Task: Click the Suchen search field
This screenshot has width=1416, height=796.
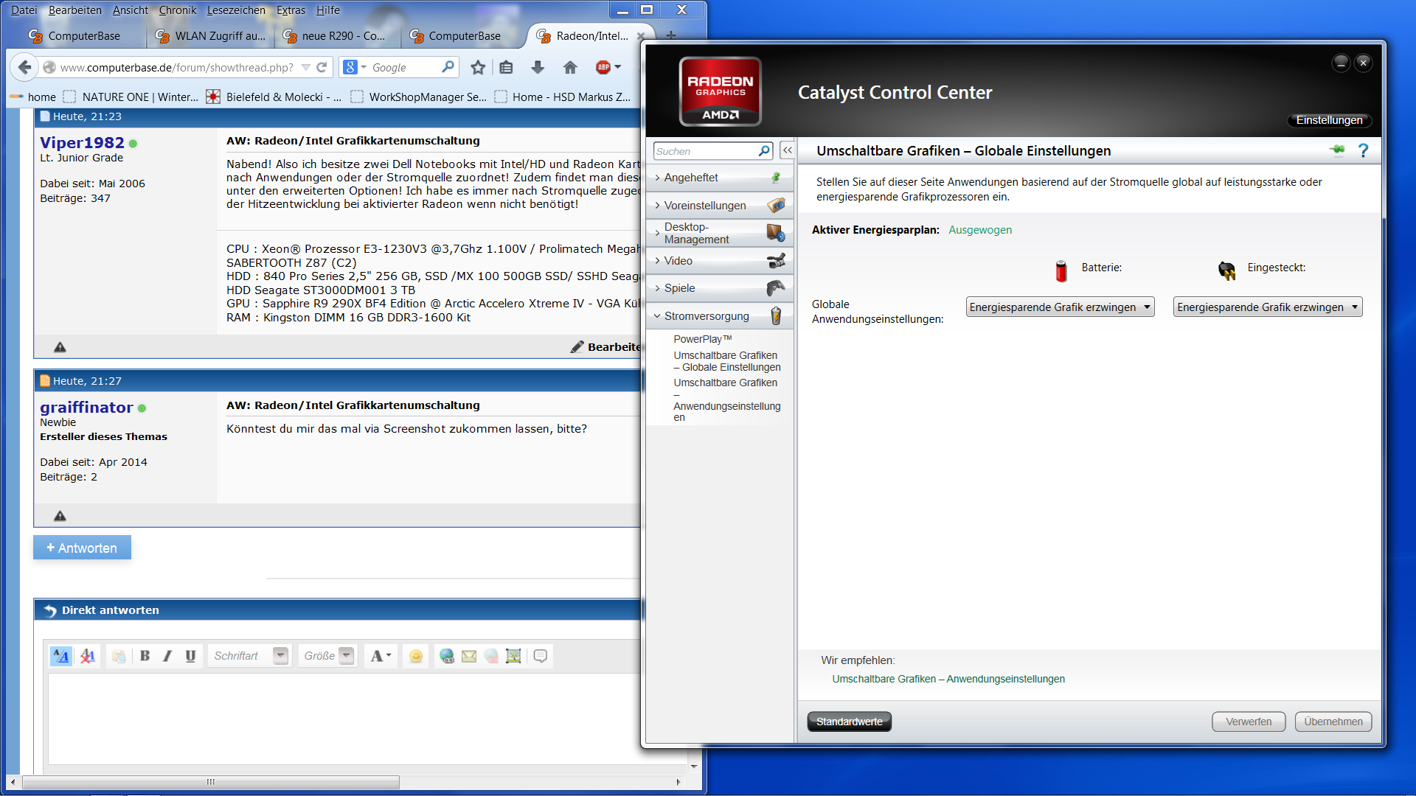Action: click(705, 151)
